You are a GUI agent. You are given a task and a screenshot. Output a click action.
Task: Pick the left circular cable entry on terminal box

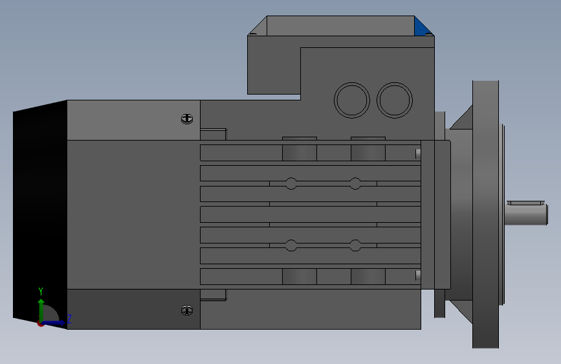click(352, 100)
